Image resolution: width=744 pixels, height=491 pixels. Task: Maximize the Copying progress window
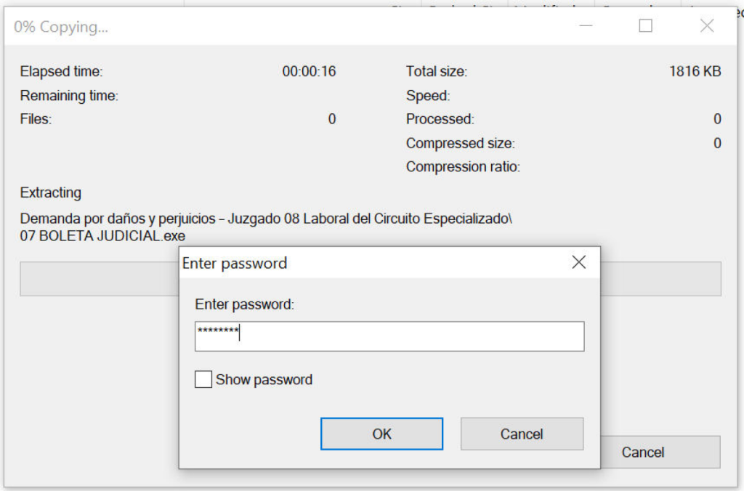tap(645, 26)
